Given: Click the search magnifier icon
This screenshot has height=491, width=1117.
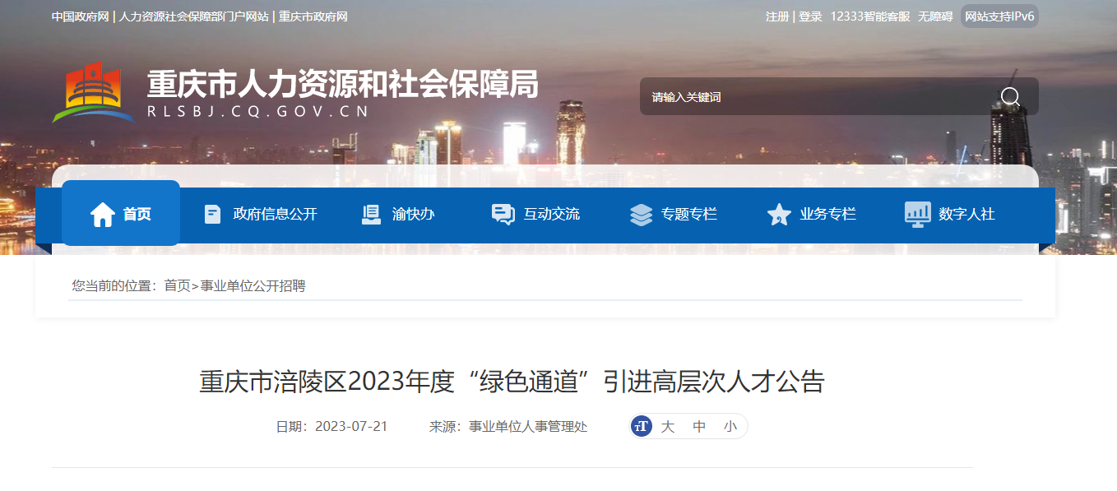Looking at the screenshot, I should click(1010, 97).
